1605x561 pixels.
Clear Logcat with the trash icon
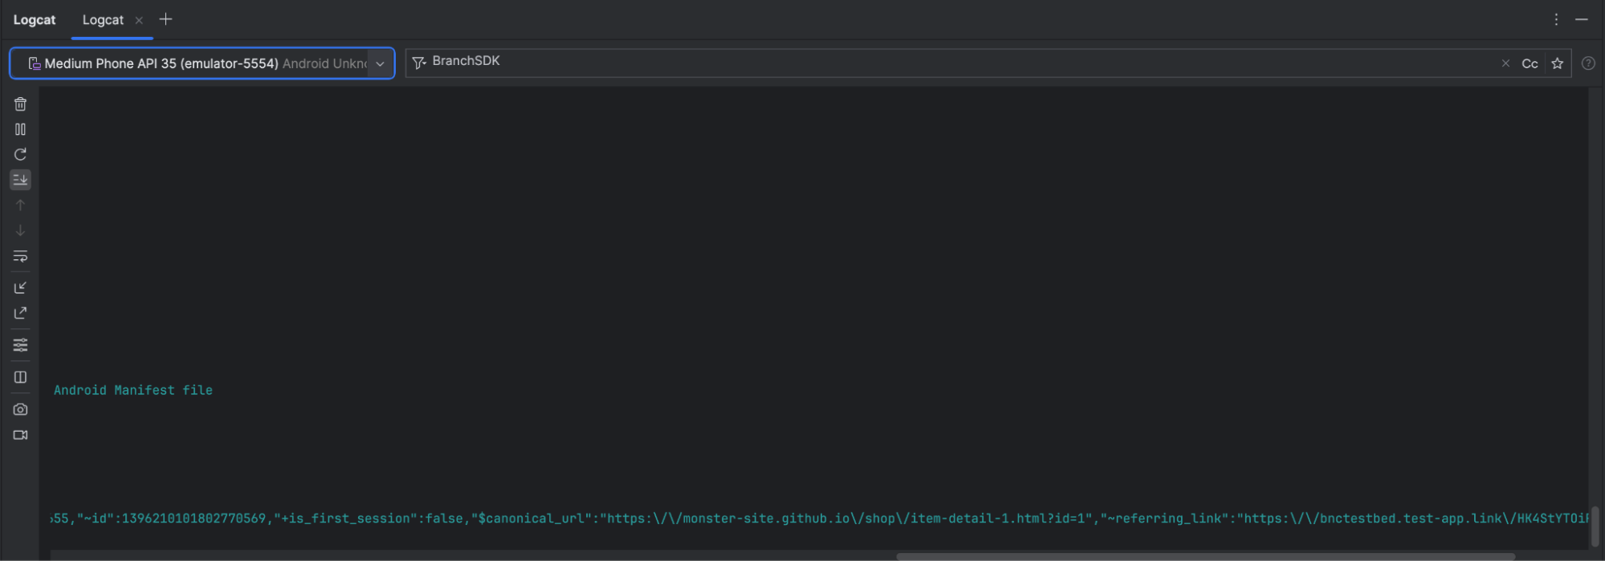click(x=20, y=104)
